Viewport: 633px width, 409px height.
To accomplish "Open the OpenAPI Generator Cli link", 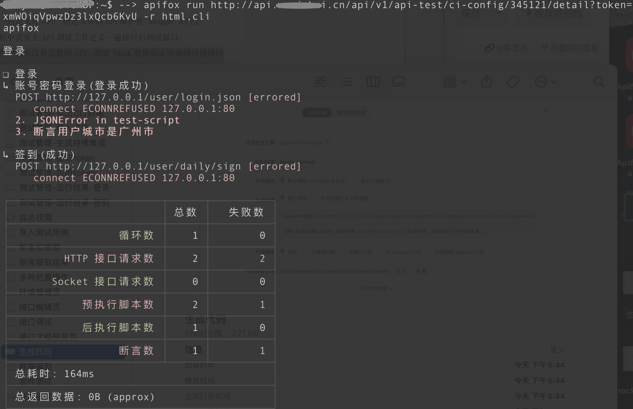I will (x=381, y=231).
